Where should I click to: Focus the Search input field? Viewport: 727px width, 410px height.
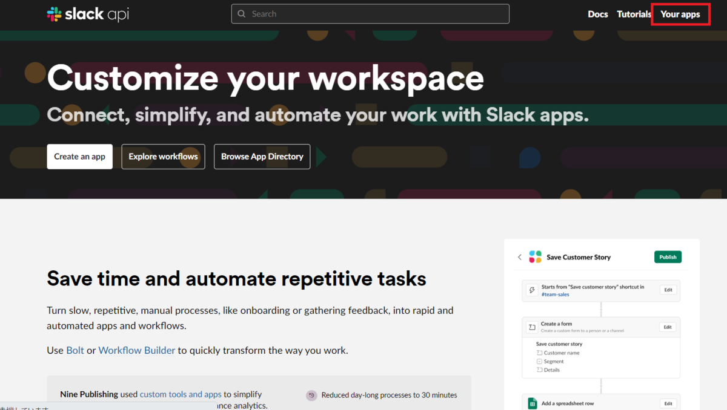pyautogui.click(x=370, y=14)
